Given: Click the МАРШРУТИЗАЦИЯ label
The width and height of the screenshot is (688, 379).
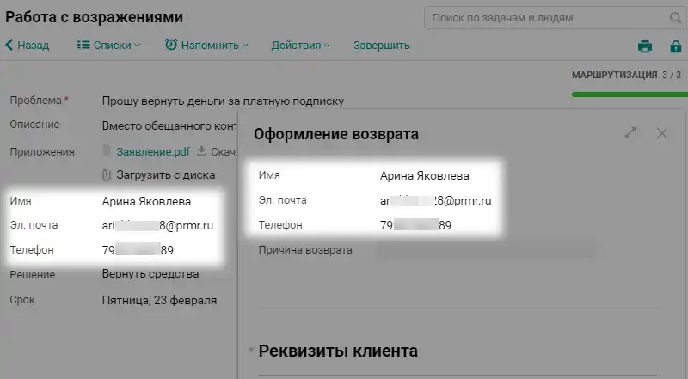Looking at the screenshot, I should tap(614, 75).
